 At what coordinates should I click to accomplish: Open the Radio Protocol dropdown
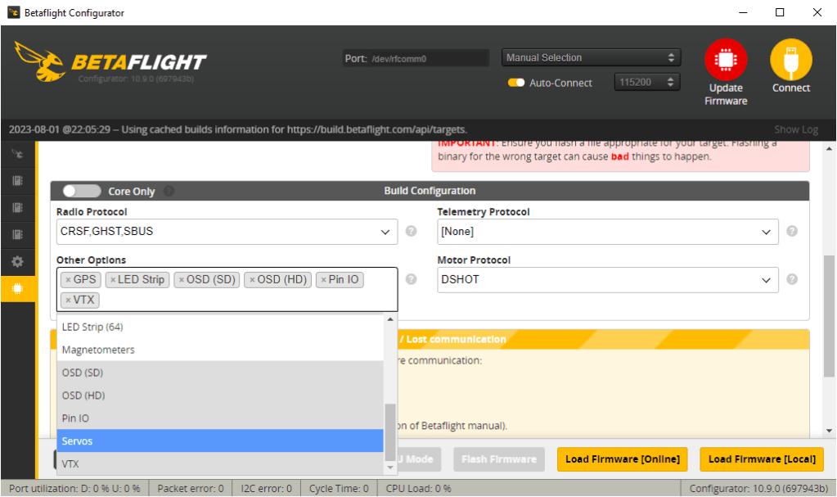pos(227,232)
